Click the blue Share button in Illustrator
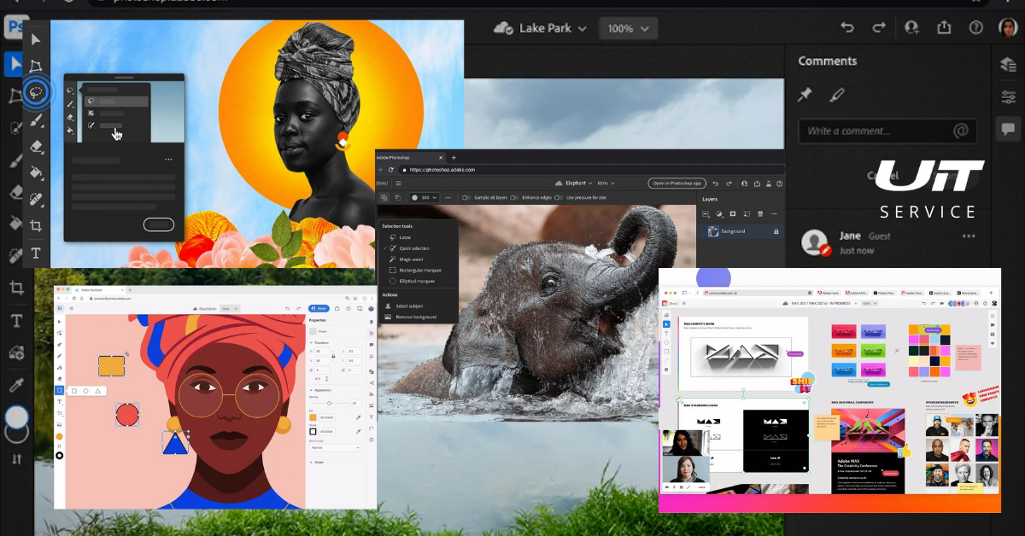Image resolution: width=1025 pixels, height=536 pixels. point(318,308)
